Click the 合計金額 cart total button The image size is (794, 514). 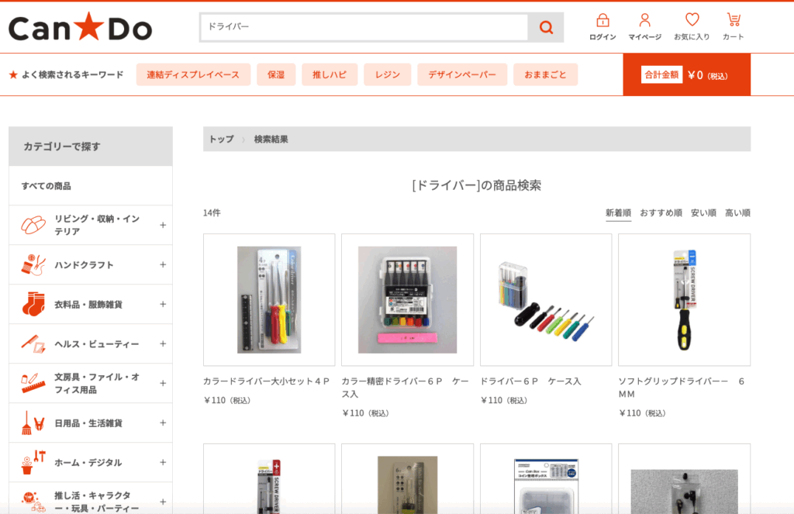pos(687,75)
